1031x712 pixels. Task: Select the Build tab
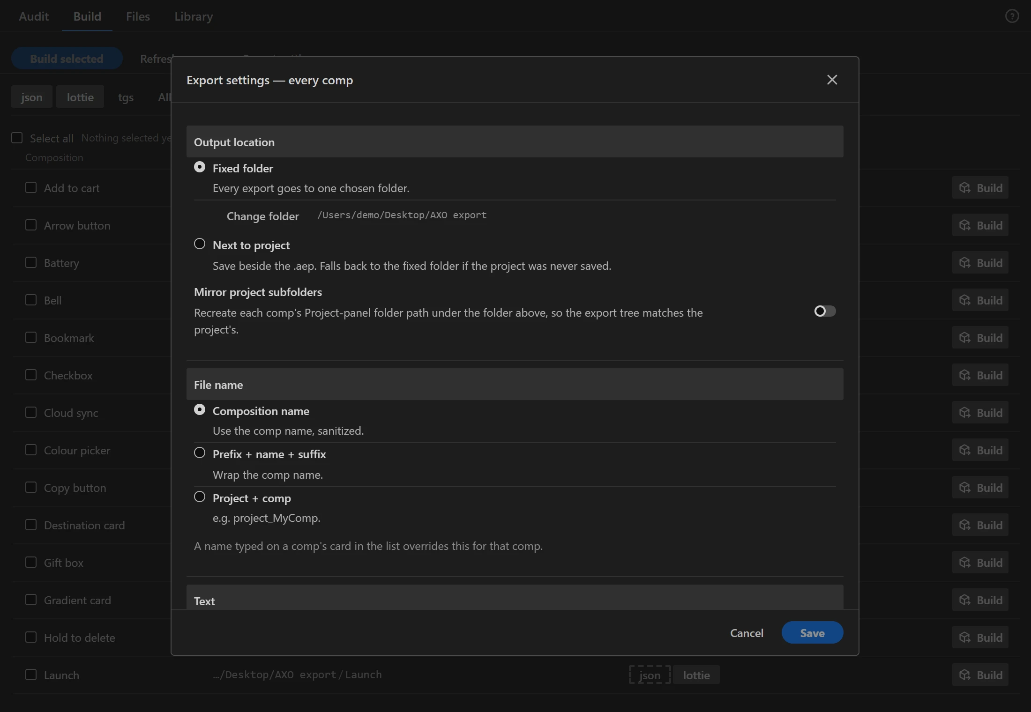[x=87, y=16]
